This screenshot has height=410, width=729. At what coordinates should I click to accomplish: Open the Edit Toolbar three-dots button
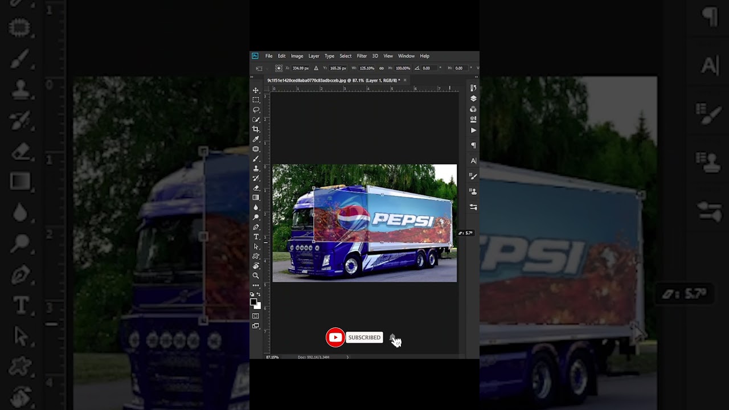[256, 285]
